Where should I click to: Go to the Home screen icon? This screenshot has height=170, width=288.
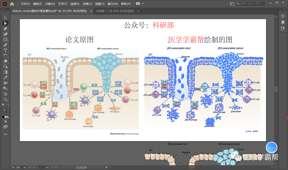click(x=12, y=4)
